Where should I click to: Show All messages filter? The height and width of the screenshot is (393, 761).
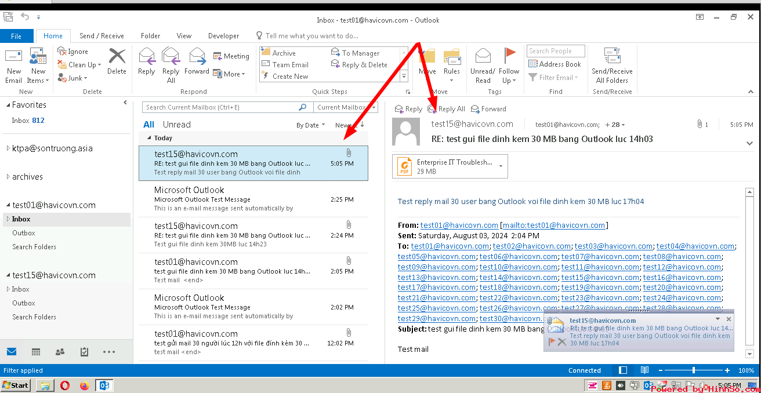tap(148, 124)
